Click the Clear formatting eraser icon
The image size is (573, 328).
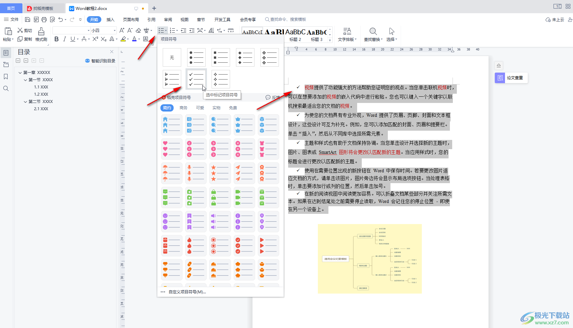click(x=138, y=30)
